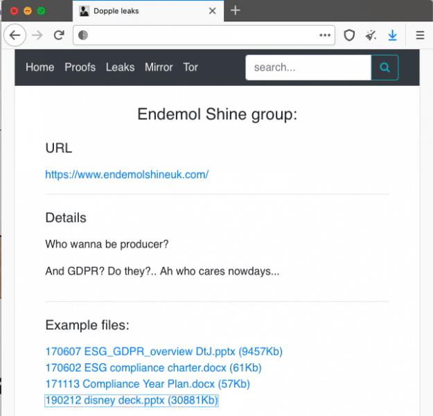Select the Dopple leaks browser tab

pos(148,11)
